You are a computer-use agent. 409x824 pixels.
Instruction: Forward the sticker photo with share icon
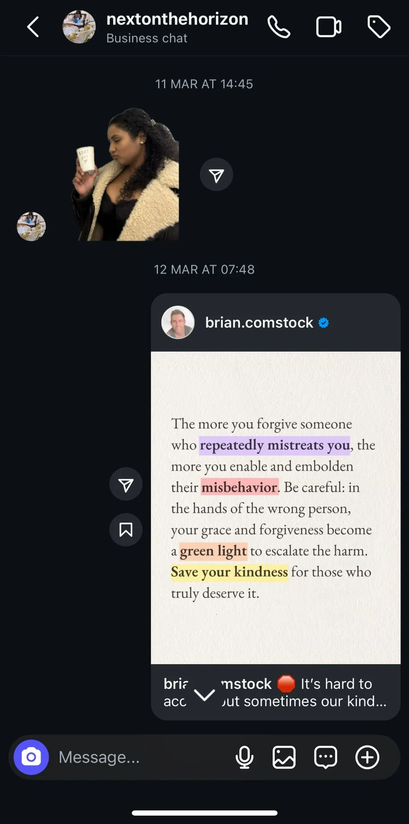click(x=217, y=175)
